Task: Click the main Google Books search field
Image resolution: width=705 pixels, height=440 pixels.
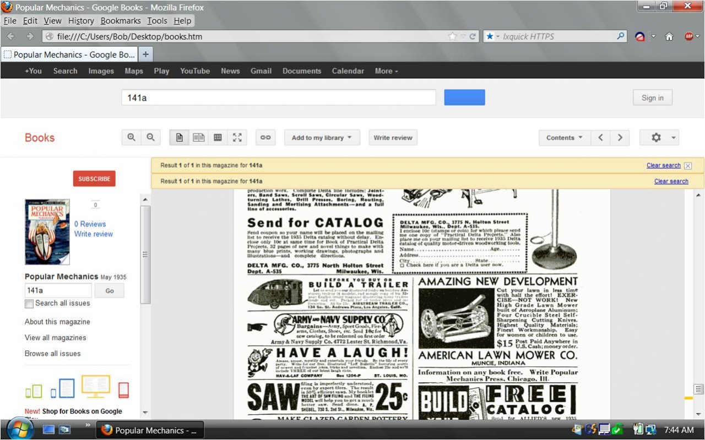Action: [x=279, y=98]
